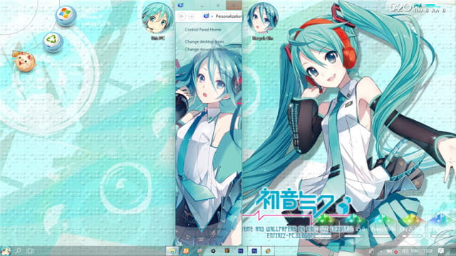This screenshot has height=256, width=456.
Task: Open File Explorer from the taskbar
Action: coord(172,251)
